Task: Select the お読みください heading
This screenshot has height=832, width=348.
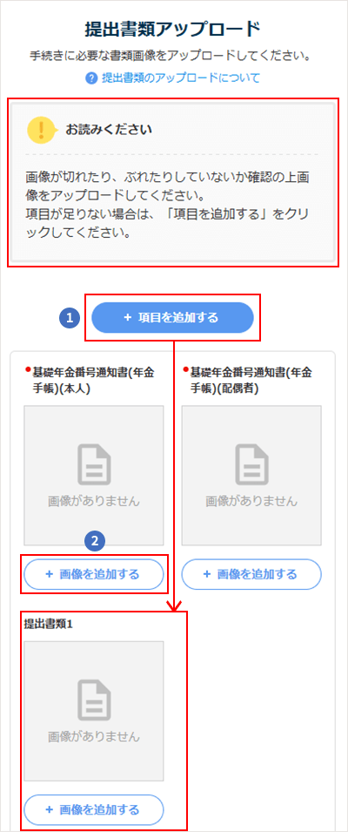Action: pyautogui.click(x=109, y=130)
